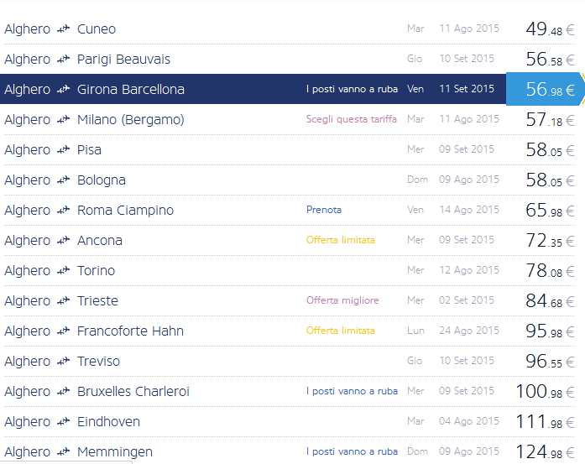Click the plane icon in the Trieste row
Screen dimensions: 585x464
(63, 301)
